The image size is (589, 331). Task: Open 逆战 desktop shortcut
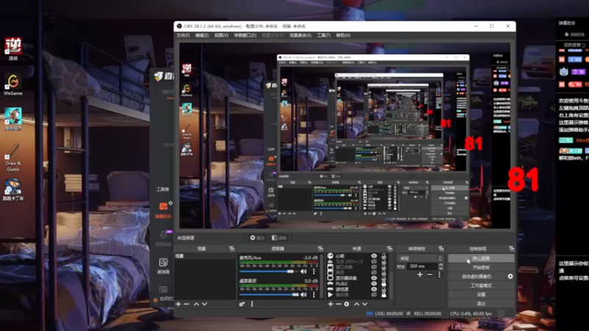(13, 49)
